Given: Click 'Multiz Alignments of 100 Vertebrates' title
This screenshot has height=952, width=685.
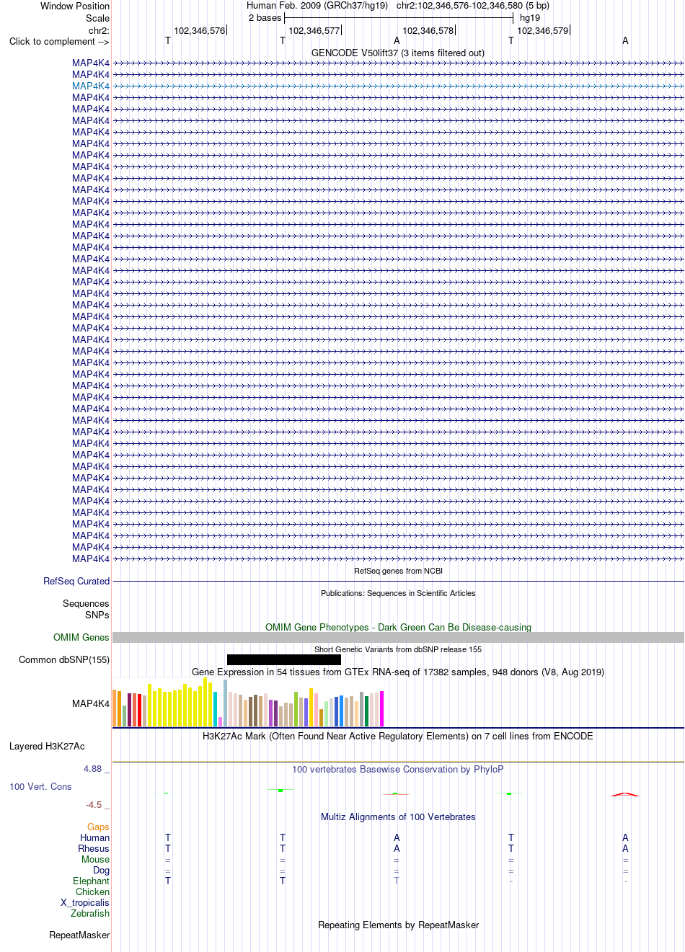Looking at the screenshot, I should click(398, 817).
